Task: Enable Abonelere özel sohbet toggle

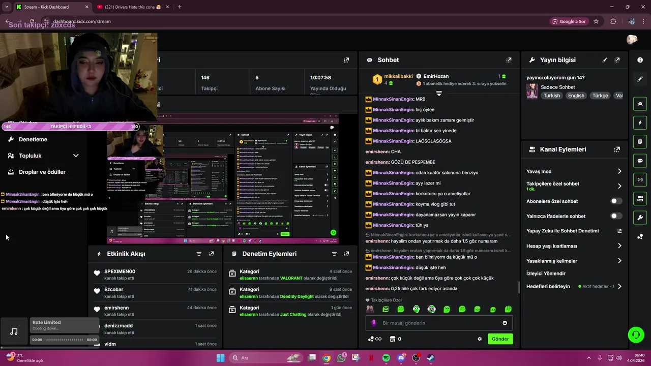Action: click(616, 201)
